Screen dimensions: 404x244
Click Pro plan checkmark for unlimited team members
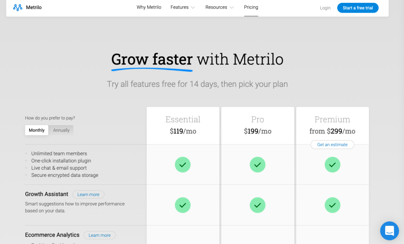258,165
